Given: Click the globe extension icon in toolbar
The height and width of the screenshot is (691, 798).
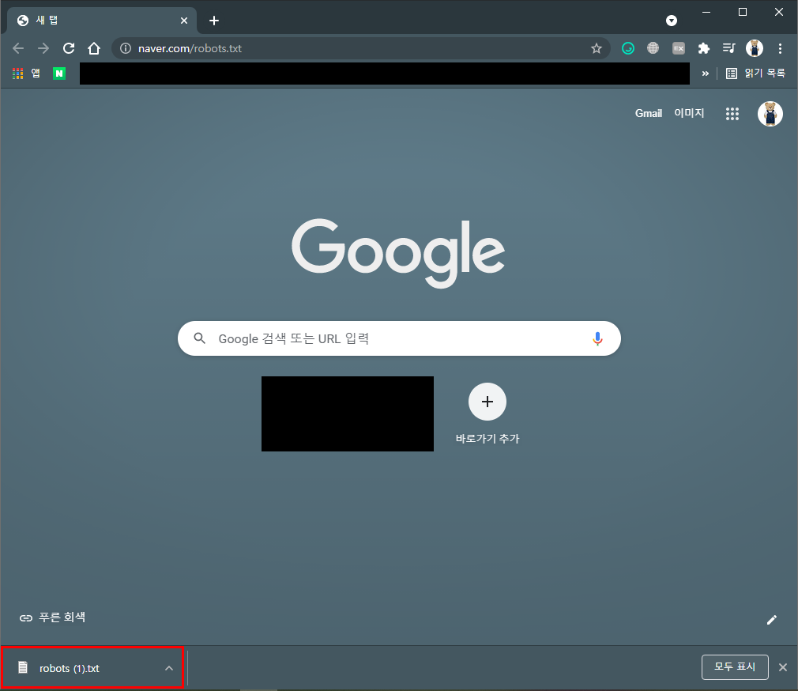Looking at the screenshot, I should point(653,48).
